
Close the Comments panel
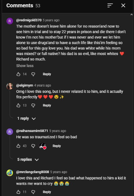123,5
